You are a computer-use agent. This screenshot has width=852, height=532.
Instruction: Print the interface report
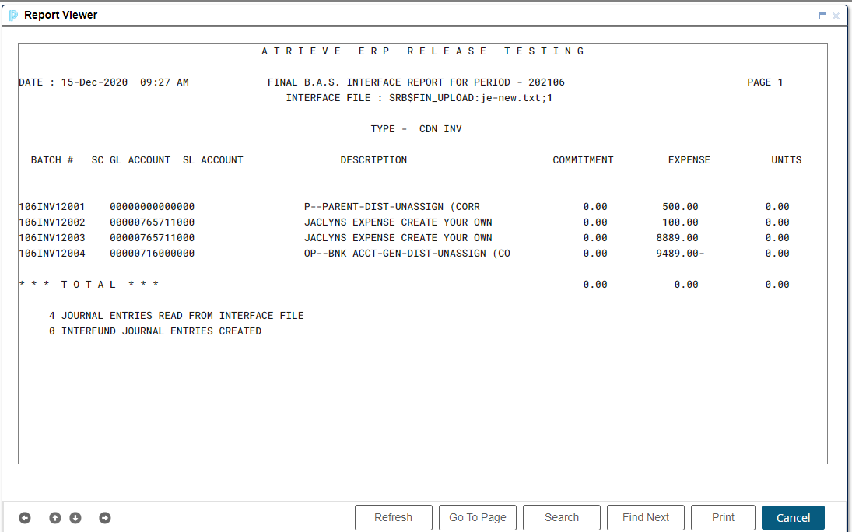coord(723,517)
